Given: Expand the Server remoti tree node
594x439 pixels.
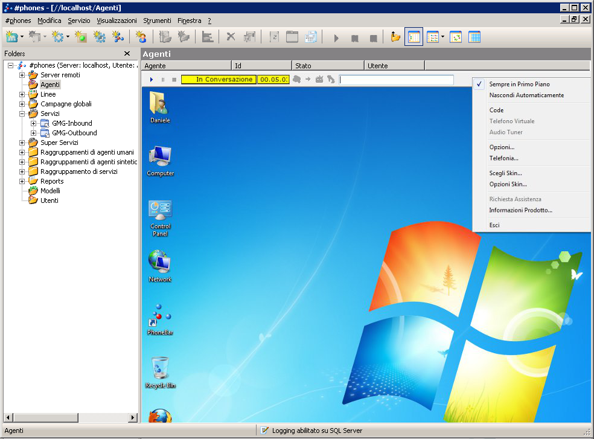Looking at the screenshot, I should pyautogui.click(x=22, y=75).
